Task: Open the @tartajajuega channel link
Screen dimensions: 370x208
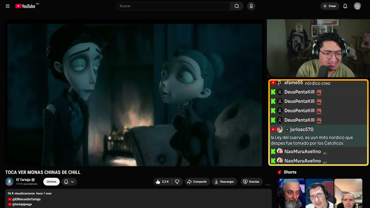Action: (x=22, y=204)
